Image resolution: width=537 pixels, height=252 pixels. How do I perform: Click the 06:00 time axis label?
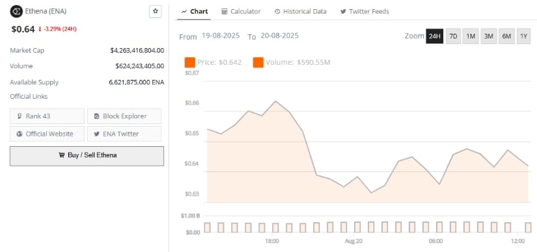point(435,241)
